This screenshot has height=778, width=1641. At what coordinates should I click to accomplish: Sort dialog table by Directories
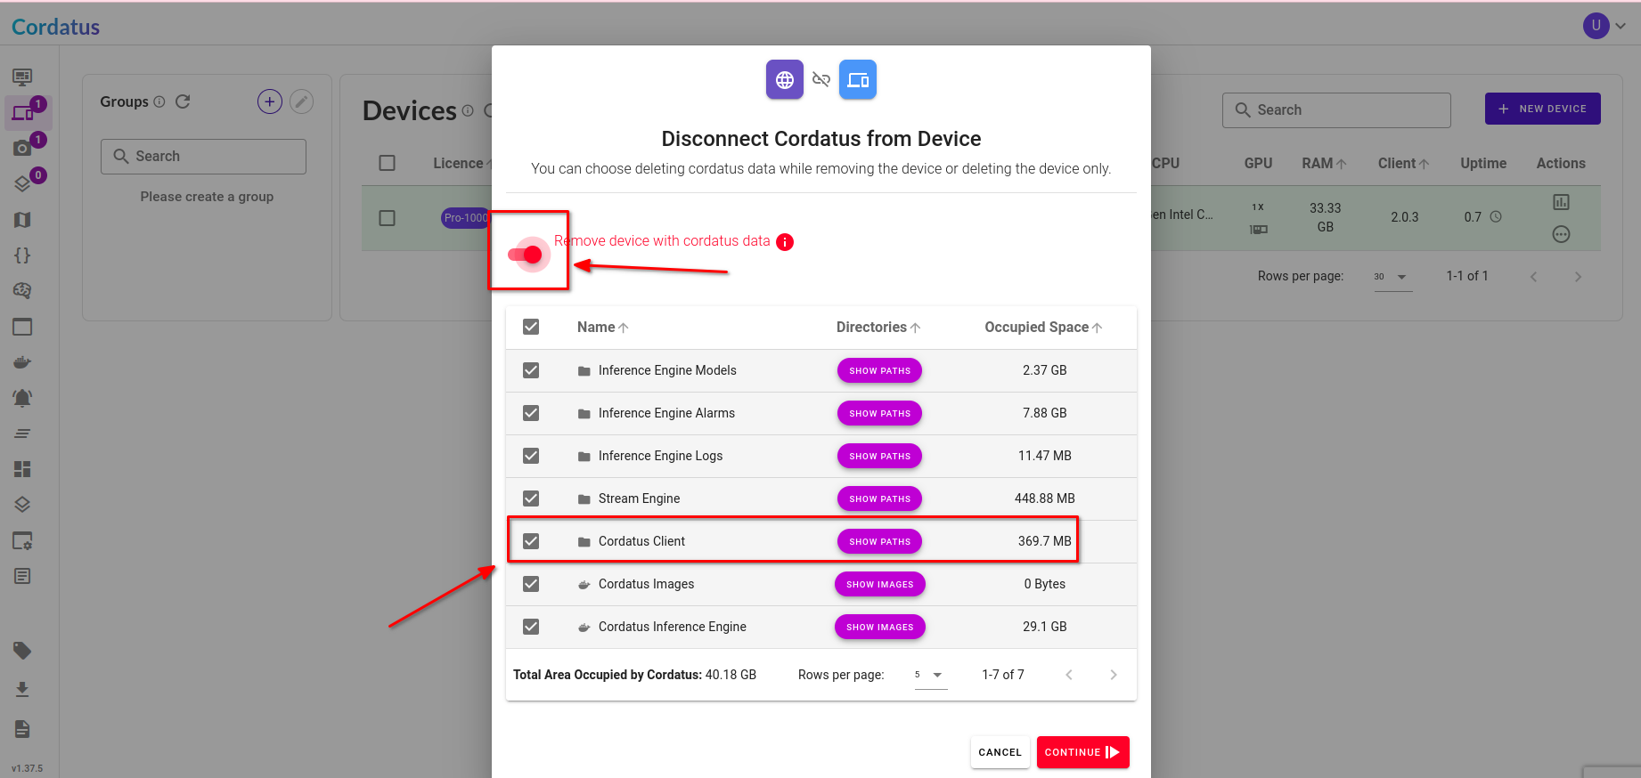coord(878,328)
